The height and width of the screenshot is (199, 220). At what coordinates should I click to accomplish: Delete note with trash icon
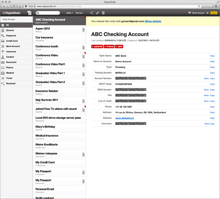[103, 13]
